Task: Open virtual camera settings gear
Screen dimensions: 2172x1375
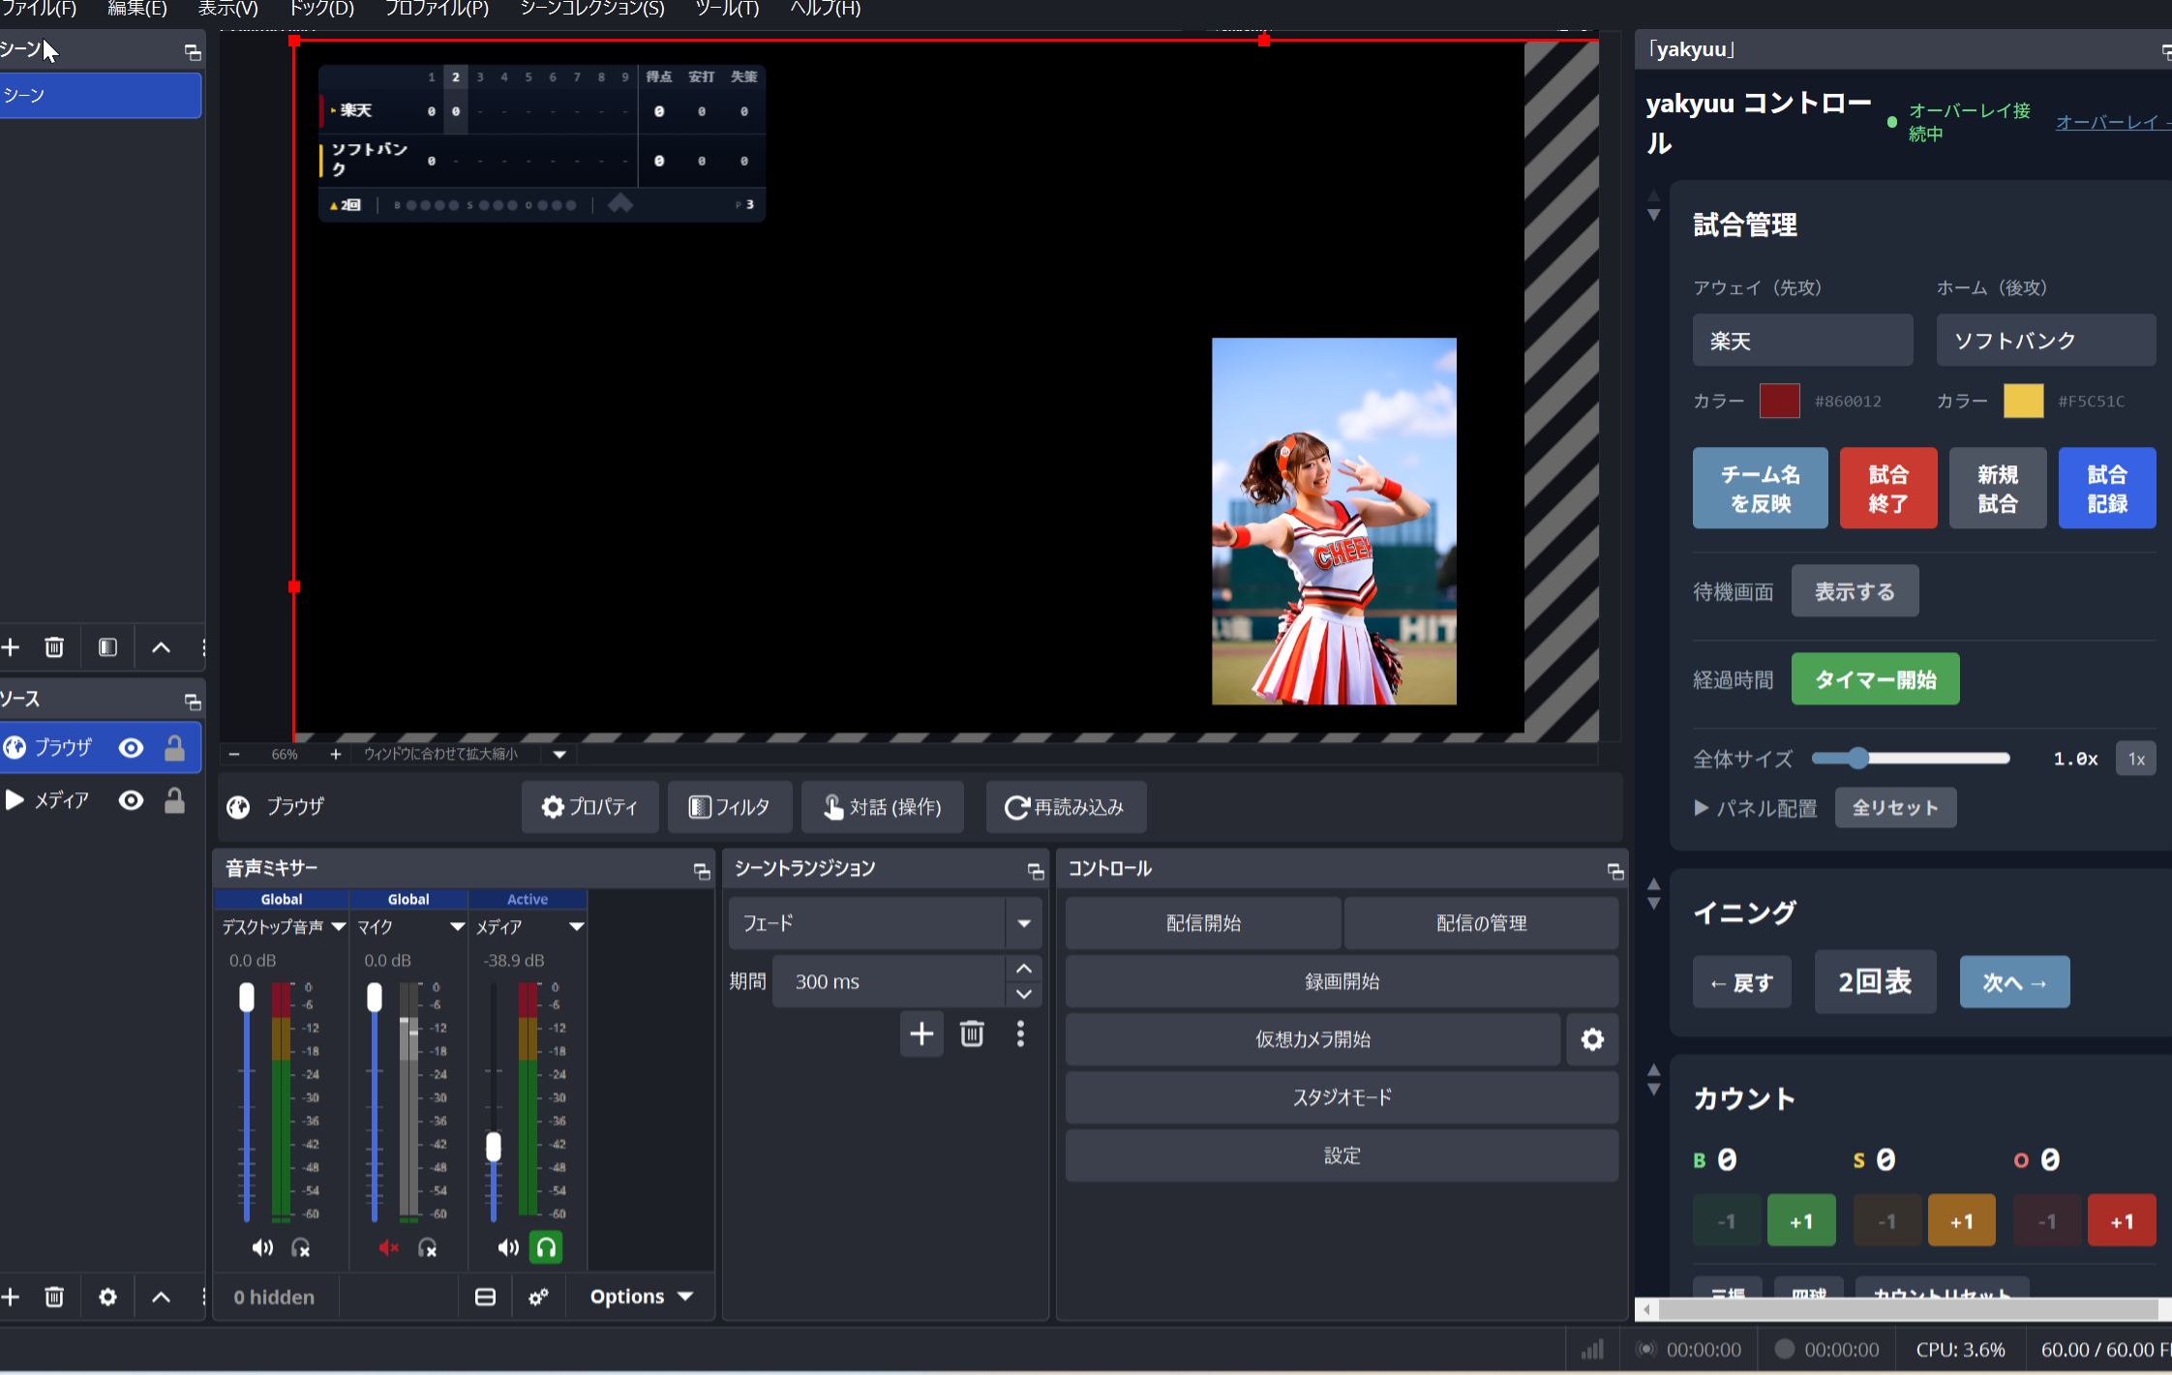Action: pos(1592,1039)
